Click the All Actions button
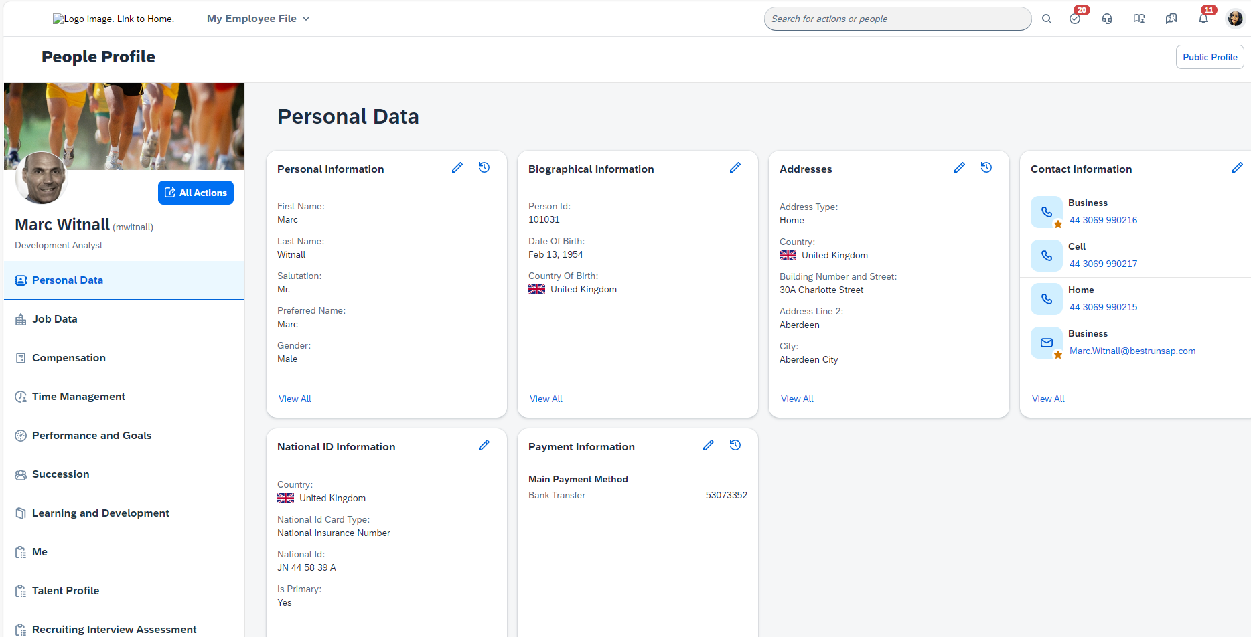This screenshot has width=1251, height=637. click(196, 193)
